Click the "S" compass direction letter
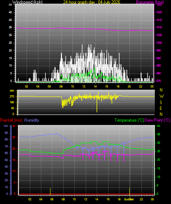 (161, 103)
